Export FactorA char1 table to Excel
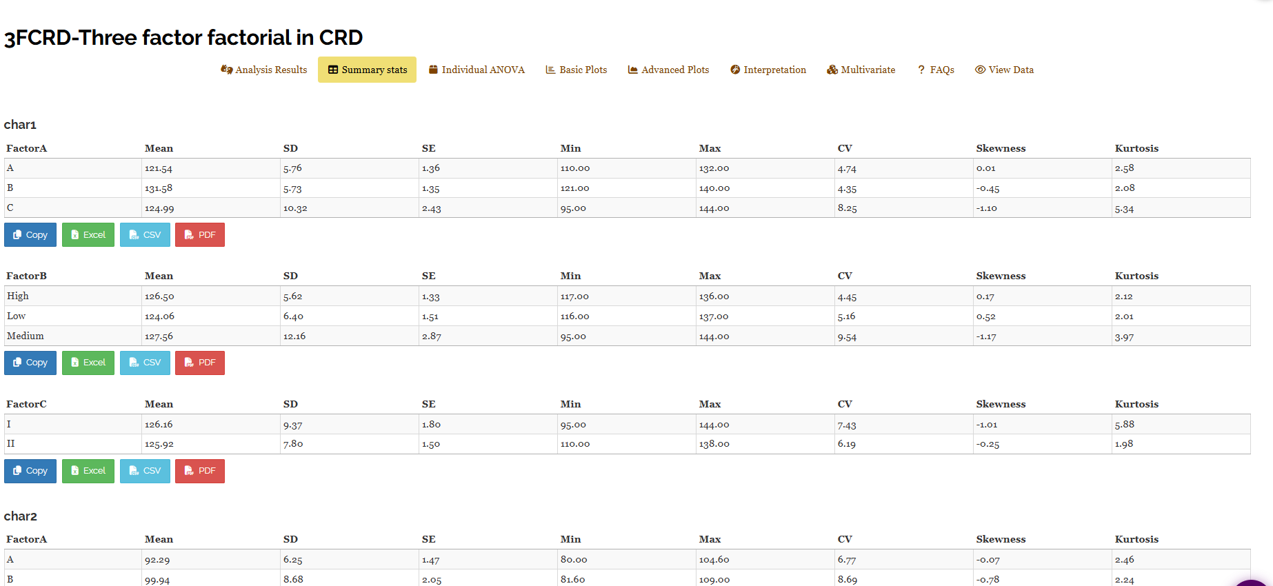 88,235
